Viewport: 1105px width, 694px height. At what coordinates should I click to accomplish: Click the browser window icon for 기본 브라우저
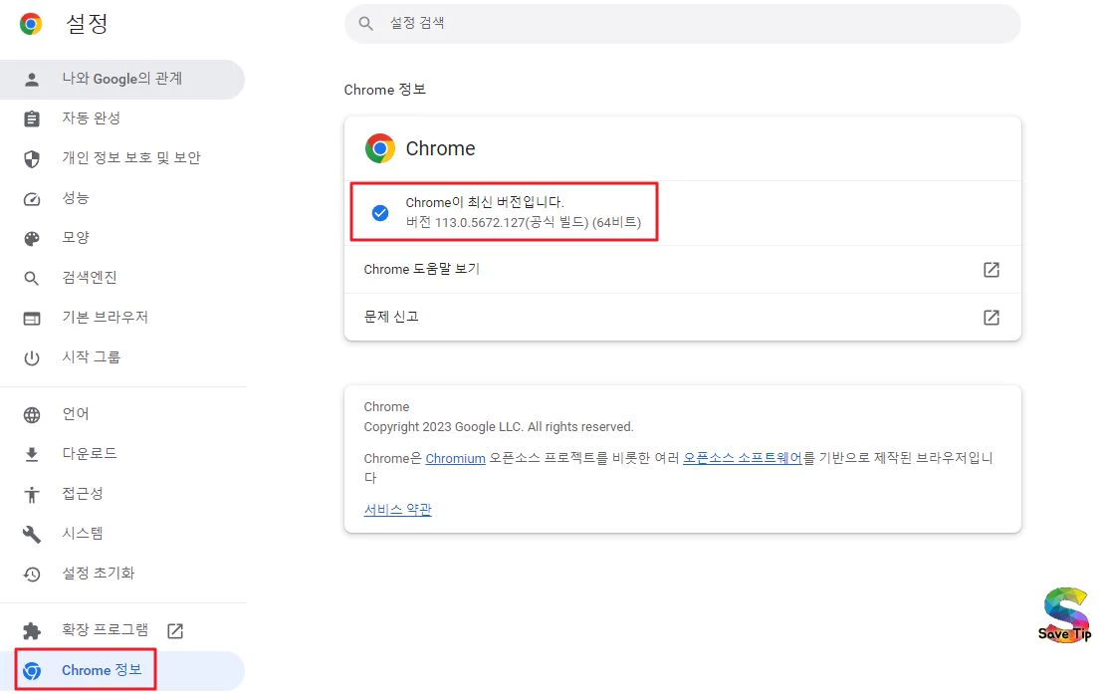point(32,319)
